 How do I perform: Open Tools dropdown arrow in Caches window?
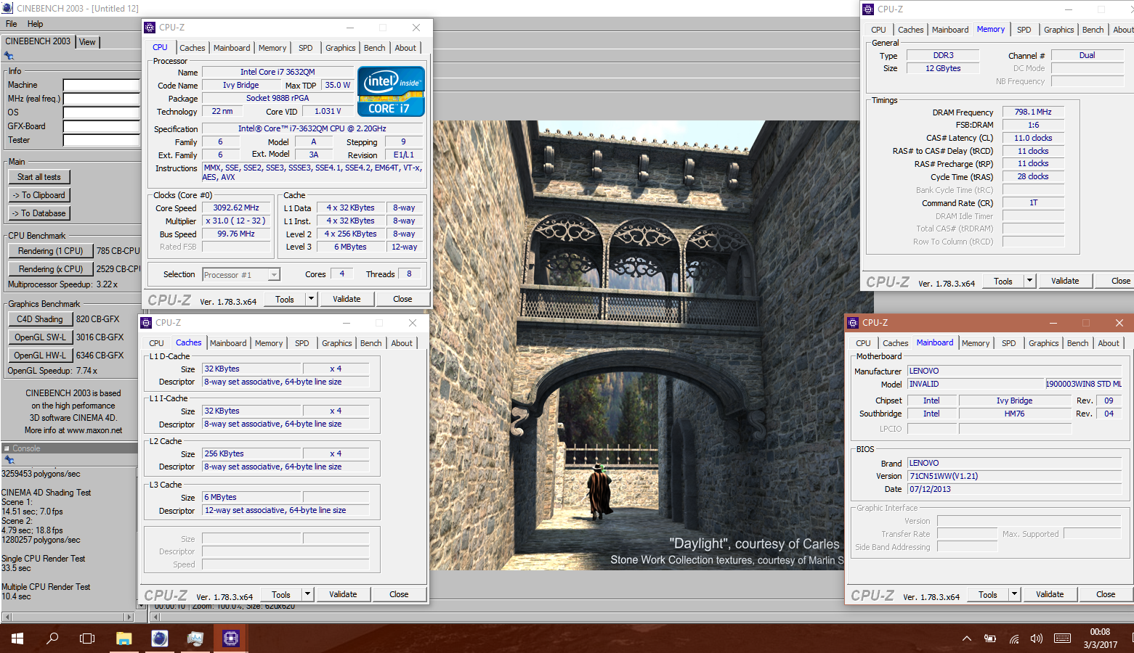point(307,594)
